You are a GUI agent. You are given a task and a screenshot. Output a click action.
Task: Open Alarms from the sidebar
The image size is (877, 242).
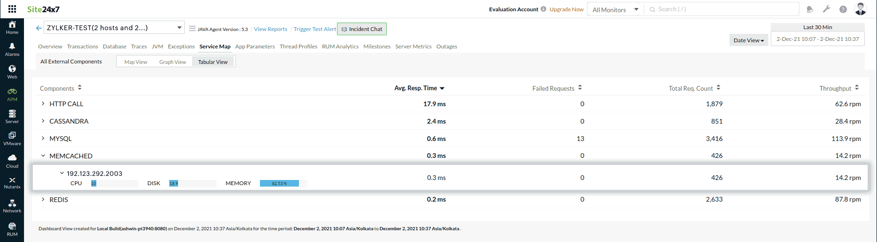coord(12,49)
